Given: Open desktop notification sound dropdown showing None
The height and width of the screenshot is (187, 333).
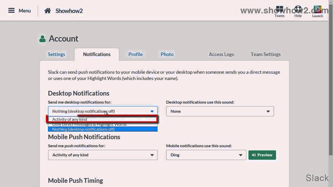Looking at the screenshot, I should (220, 111).
